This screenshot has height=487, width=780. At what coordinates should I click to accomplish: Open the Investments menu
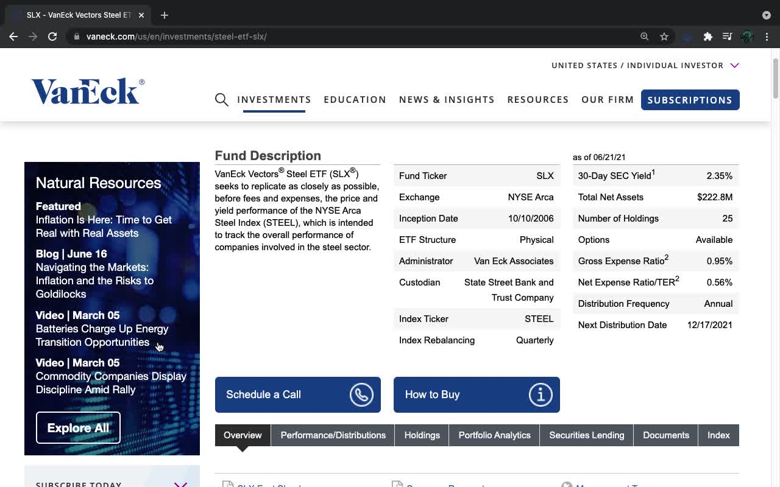click(x=274, y=100)
